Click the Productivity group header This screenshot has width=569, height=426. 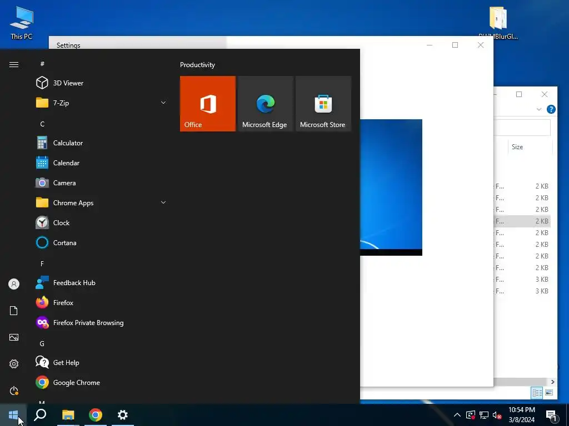[197, 65]
